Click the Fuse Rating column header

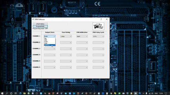[66, 32]
